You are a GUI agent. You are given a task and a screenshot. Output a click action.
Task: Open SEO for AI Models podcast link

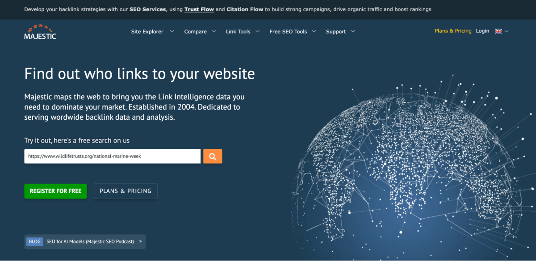point(90,241)
